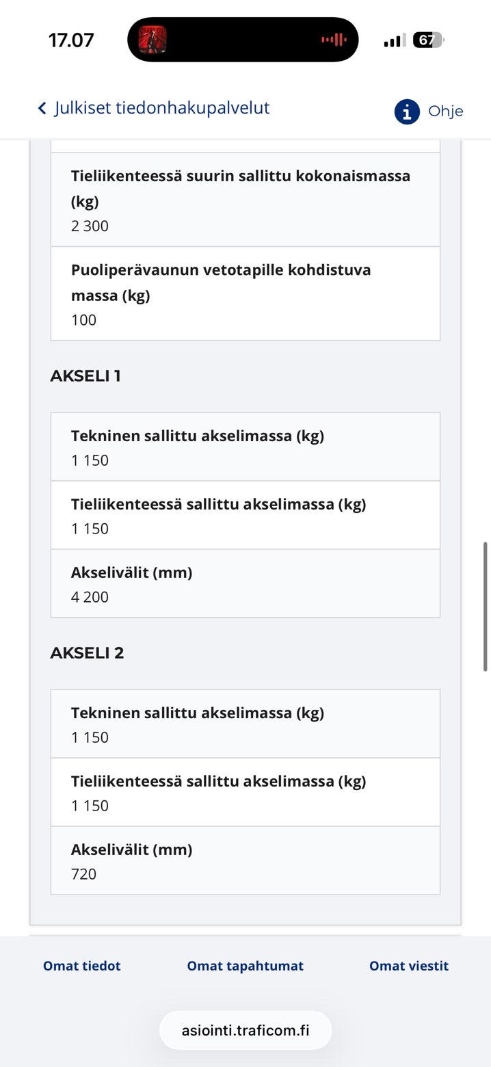Switch to Omat tapahtumat tab
This screenshot has height=1067, width=491.
245,966
